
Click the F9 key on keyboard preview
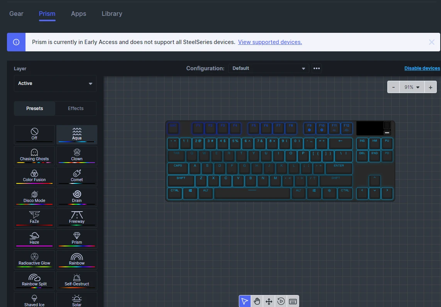coord(309,128)
